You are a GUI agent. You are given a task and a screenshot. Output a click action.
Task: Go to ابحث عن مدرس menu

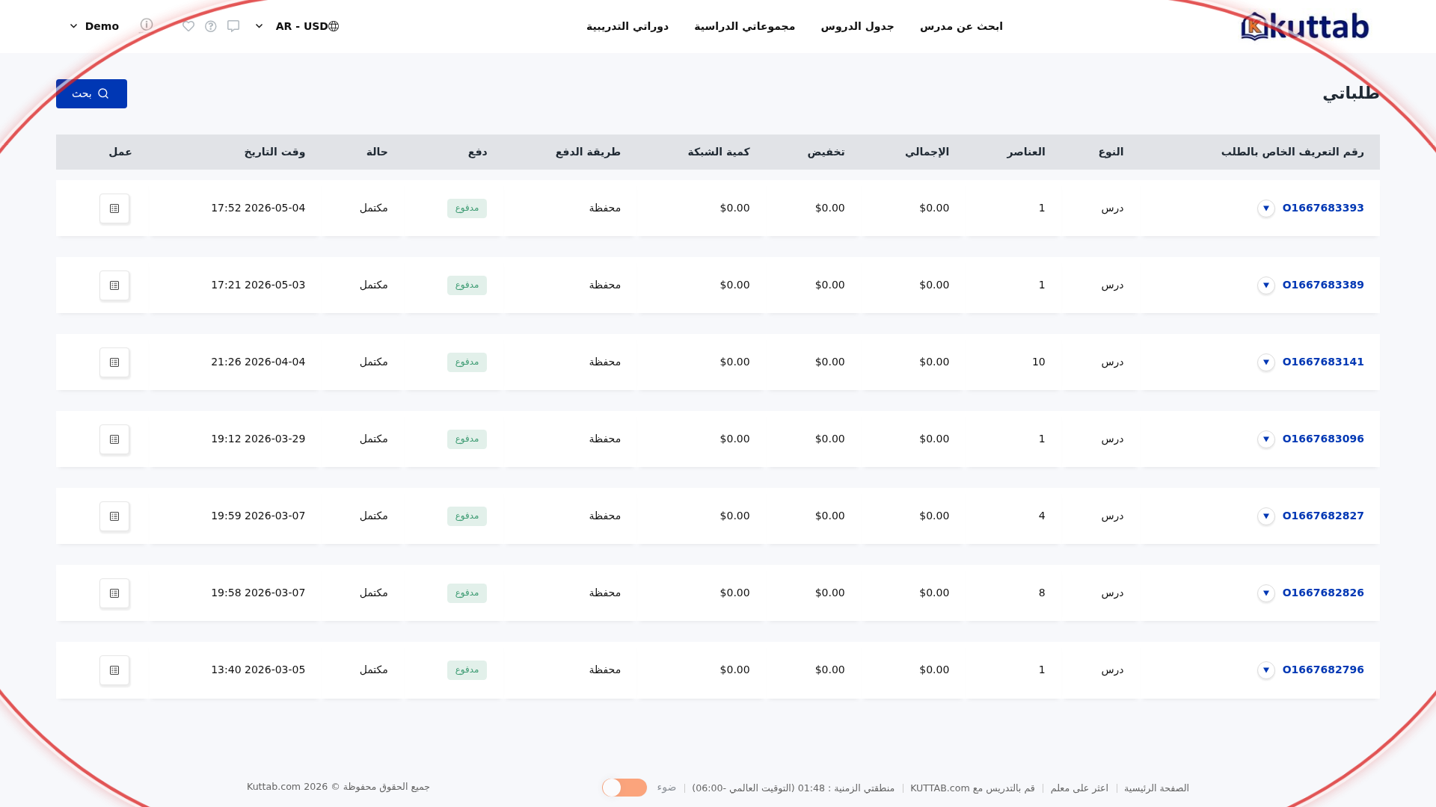pos(961,26)
